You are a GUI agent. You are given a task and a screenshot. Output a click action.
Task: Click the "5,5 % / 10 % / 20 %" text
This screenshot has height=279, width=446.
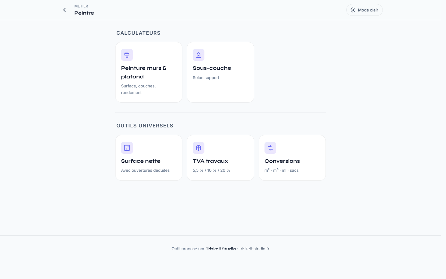click(211, 170)
